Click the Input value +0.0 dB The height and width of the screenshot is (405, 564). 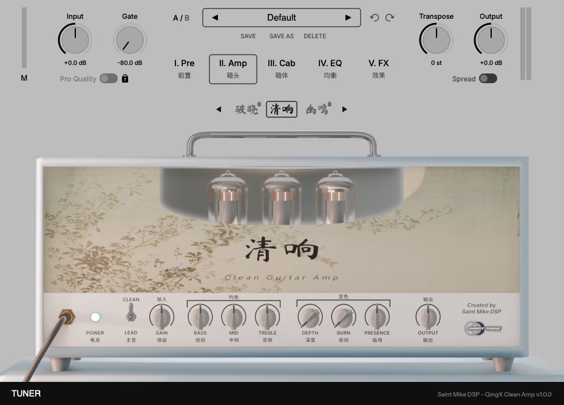point(75,63)
